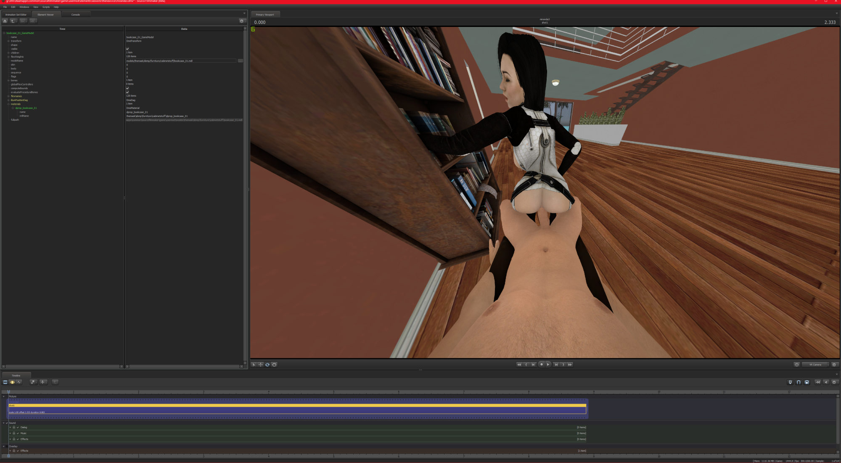Expand the transform tree node
The width and height of the screenshot is (841, 463).
click(8, 41)
